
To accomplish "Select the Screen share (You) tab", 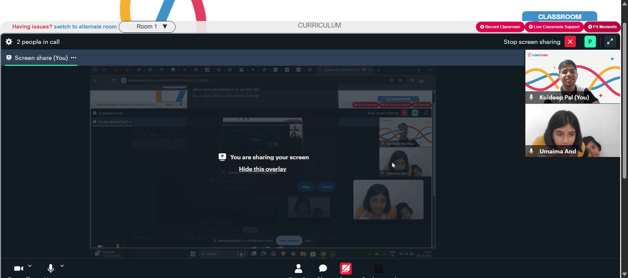I will pos(41,58).
